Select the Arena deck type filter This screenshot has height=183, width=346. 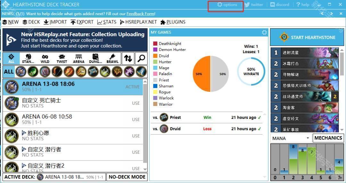(78, 58)
